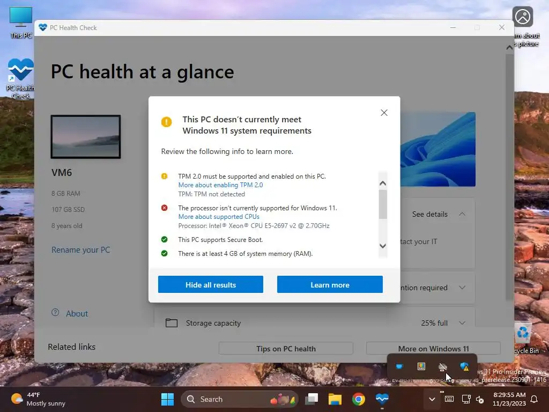Click the 'This PC supports Secure Boot.' text
Image resolution: width=549 pixels, height=412 pixels.
point(220,240)
